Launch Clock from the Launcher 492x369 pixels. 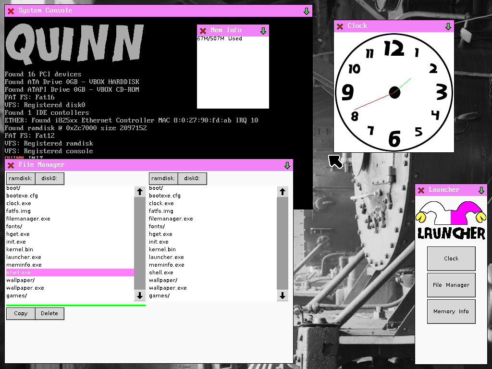click(x=451, y=258)
